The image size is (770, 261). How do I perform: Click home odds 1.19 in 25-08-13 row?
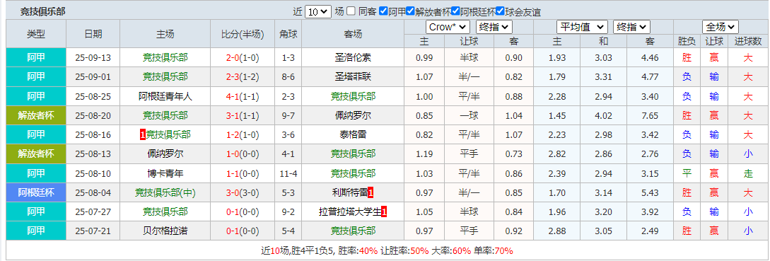pyautogui.click(x=424, y=154)
